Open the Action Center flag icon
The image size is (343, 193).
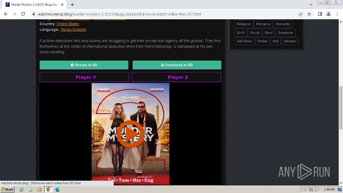tap(318, 190)
